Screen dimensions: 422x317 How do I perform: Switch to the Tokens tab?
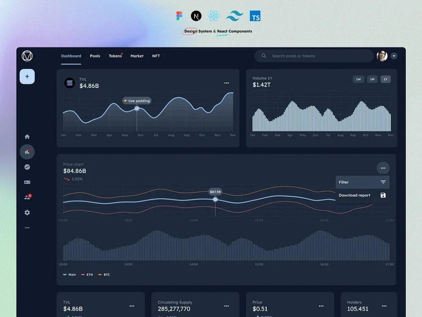(x=116, y=56)
